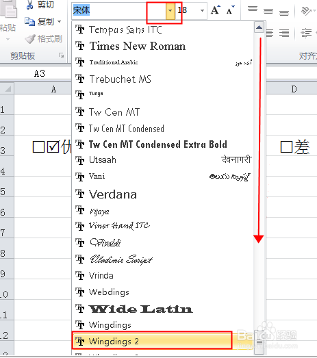This screenshot has height=358, width=317.
Task: Select the Vrinda font
Action: (163, 276)
